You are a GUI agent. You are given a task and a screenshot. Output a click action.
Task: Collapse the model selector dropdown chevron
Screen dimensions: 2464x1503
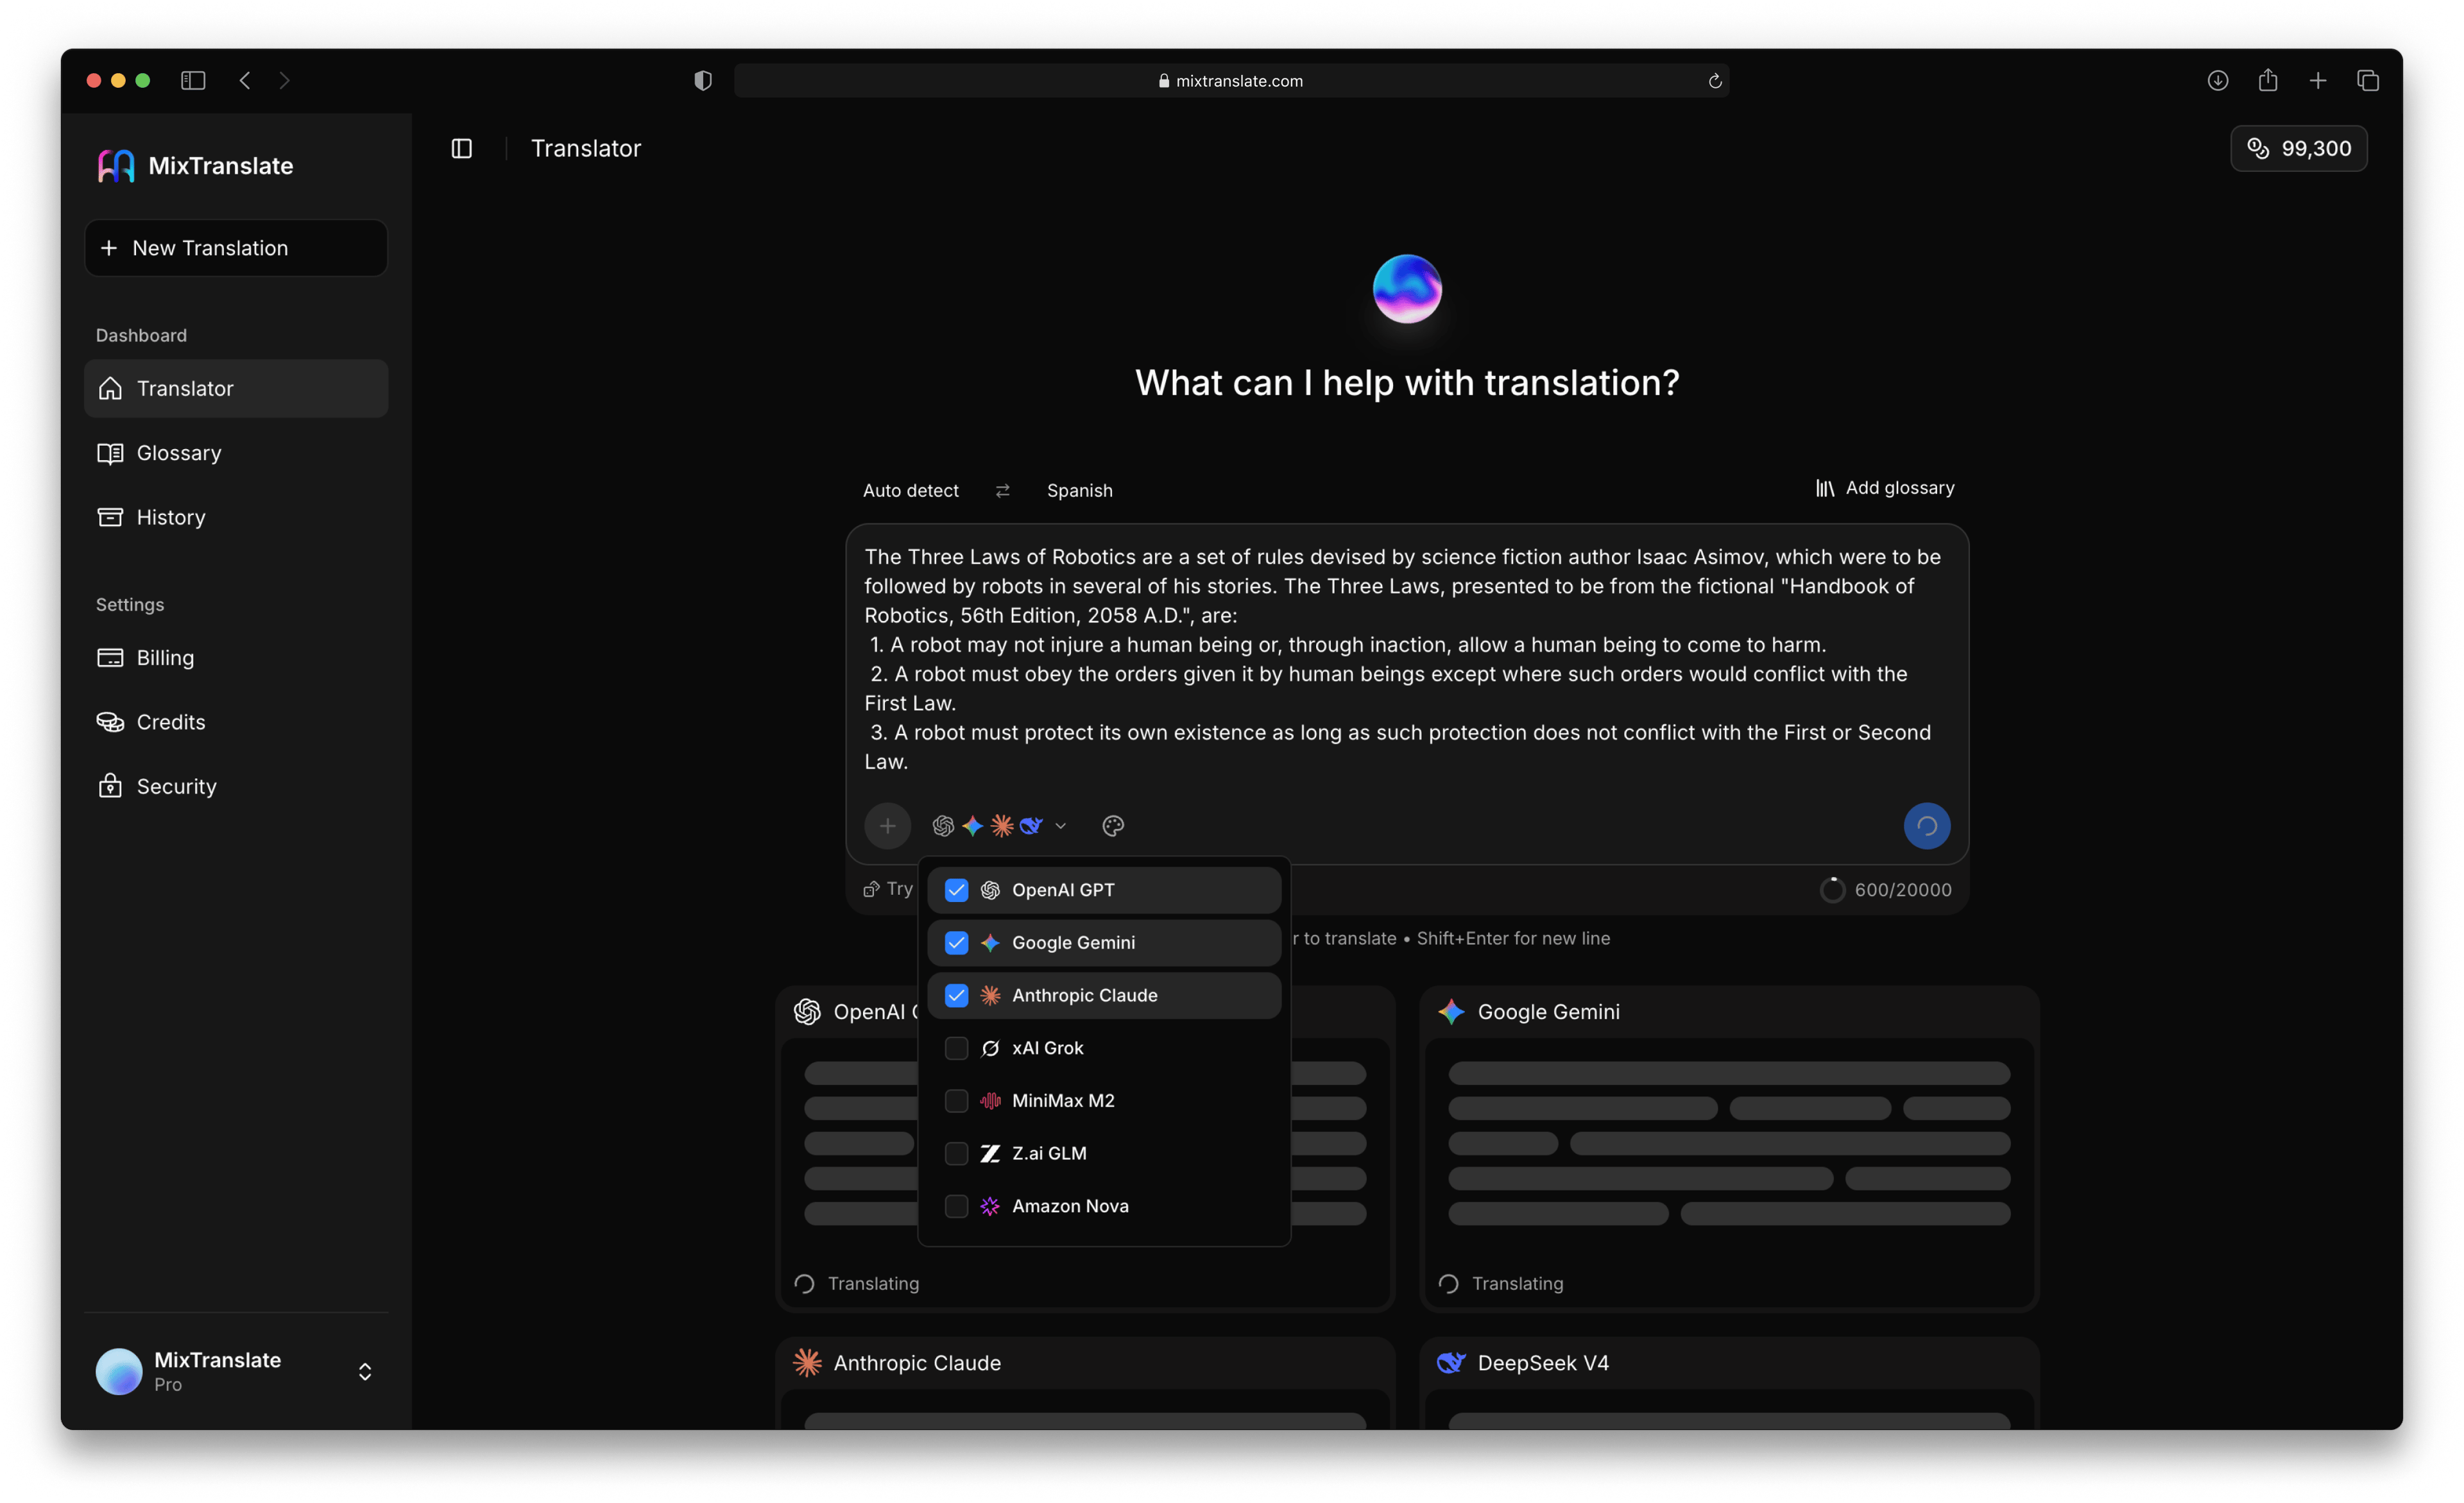pos(1060,826)
